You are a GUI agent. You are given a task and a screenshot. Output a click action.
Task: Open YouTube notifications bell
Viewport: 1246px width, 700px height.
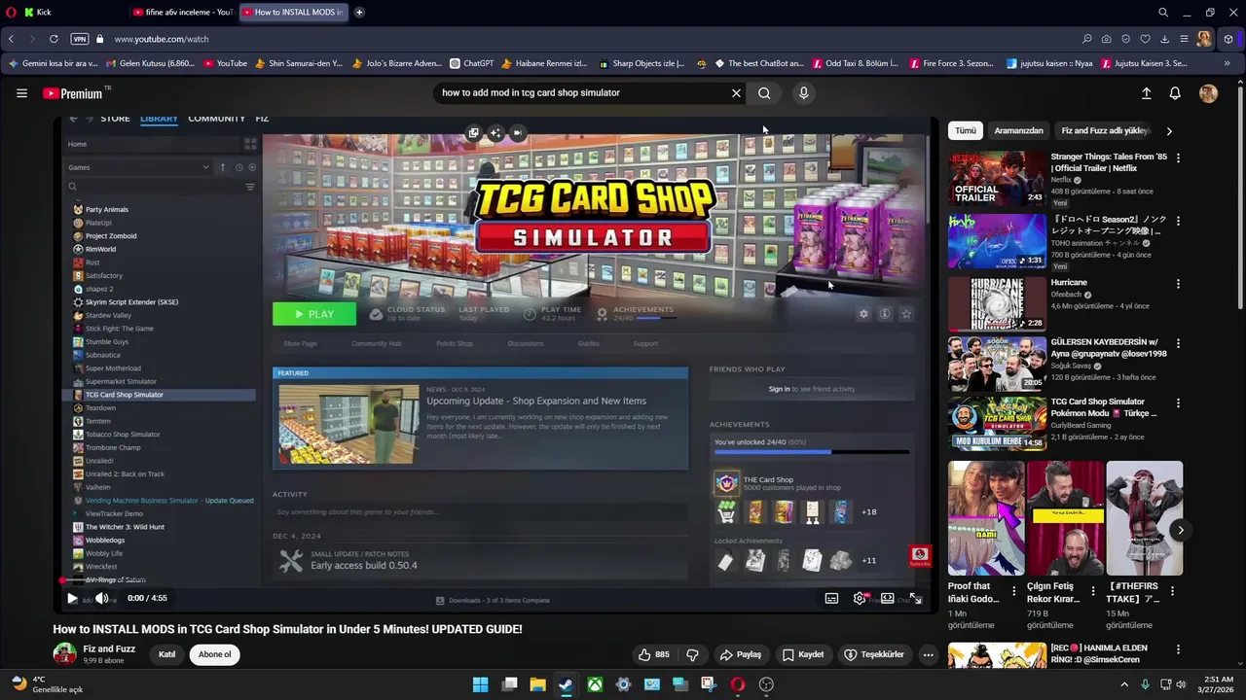coord(1175,93)
